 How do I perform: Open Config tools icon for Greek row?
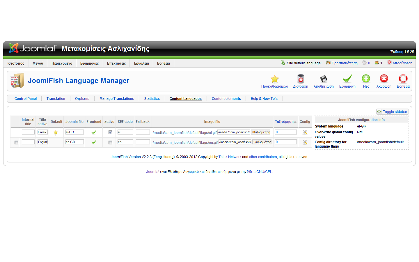(x=305, y=132)
